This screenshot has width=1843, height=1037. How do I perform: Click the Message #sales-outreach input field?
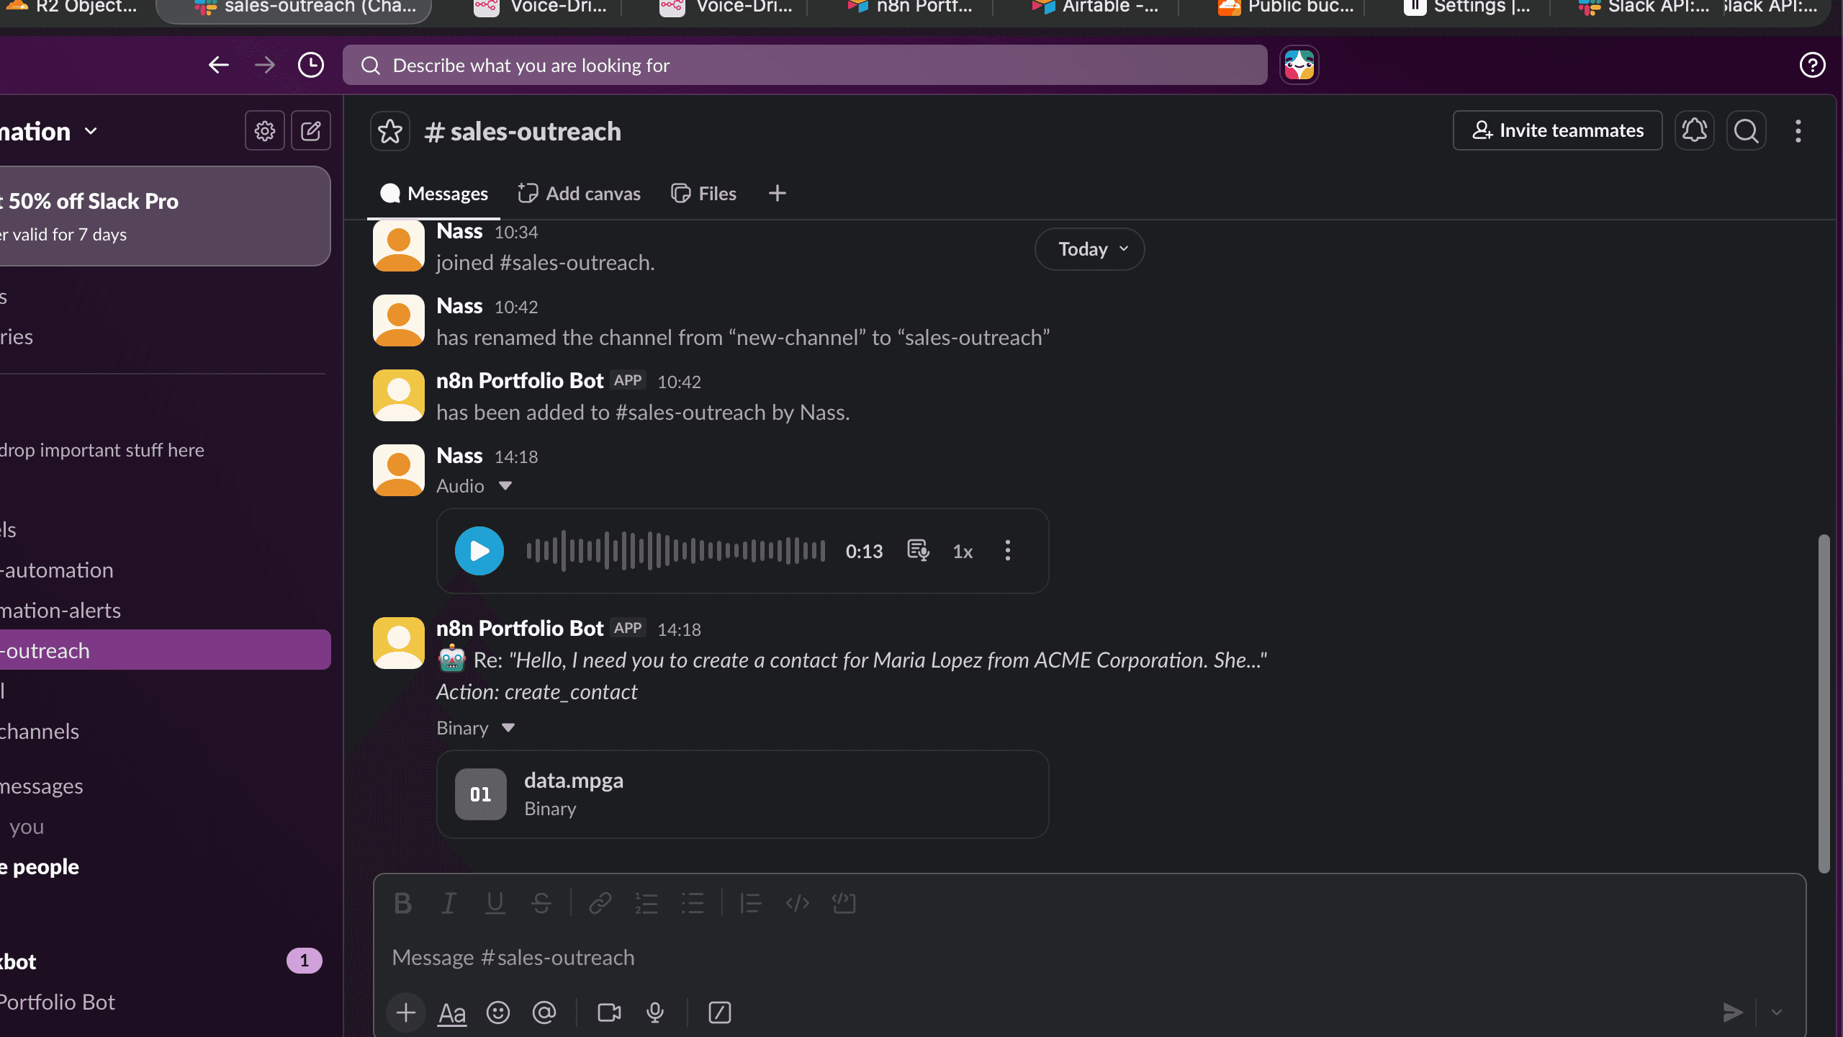point(1089,958)
